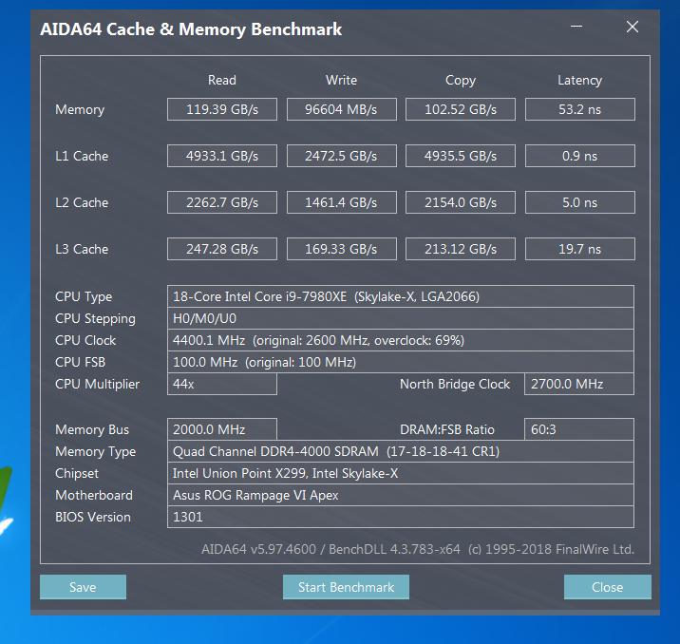Click the Chipset label

(x=77, y=474)
